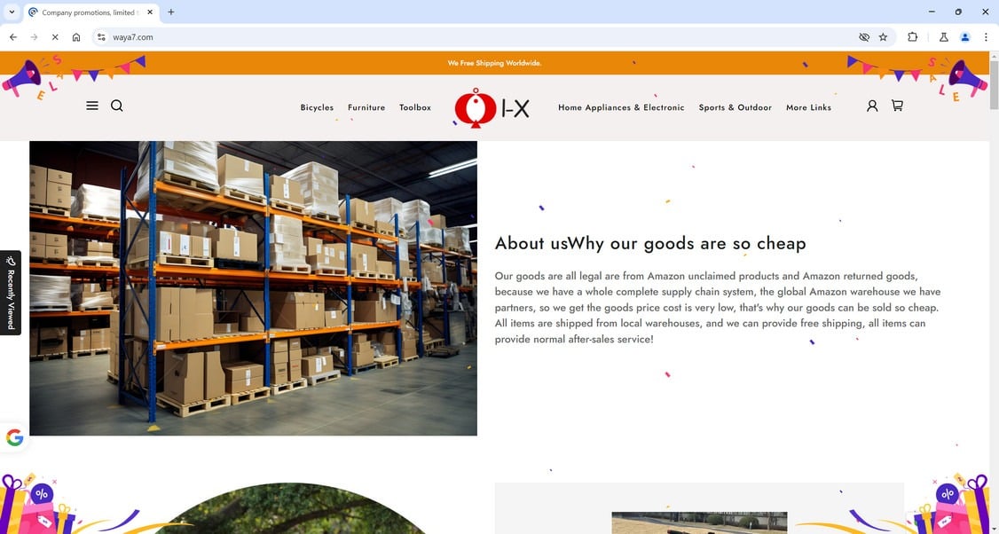Screen dimensions: 999x534
Task: Bookmark page with star icon
Action: [883, 37]
